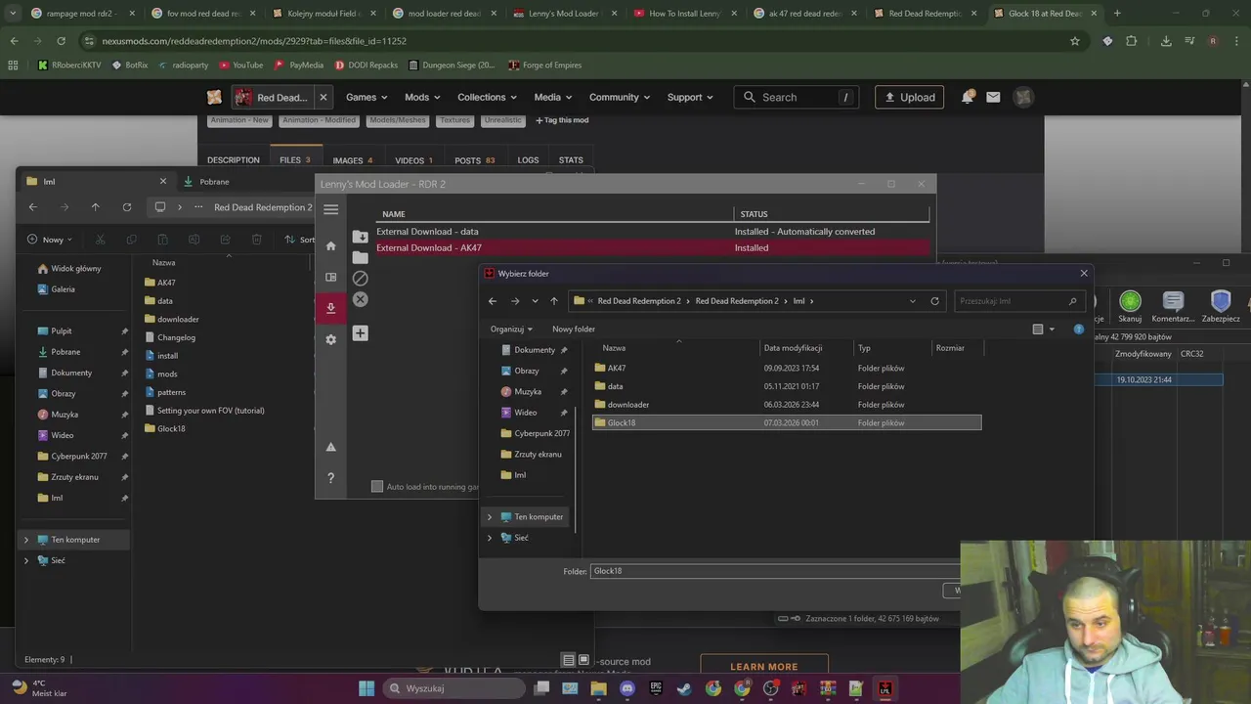
Task: Go back in the Wybierz folder dialog
Action: (493, 301)
